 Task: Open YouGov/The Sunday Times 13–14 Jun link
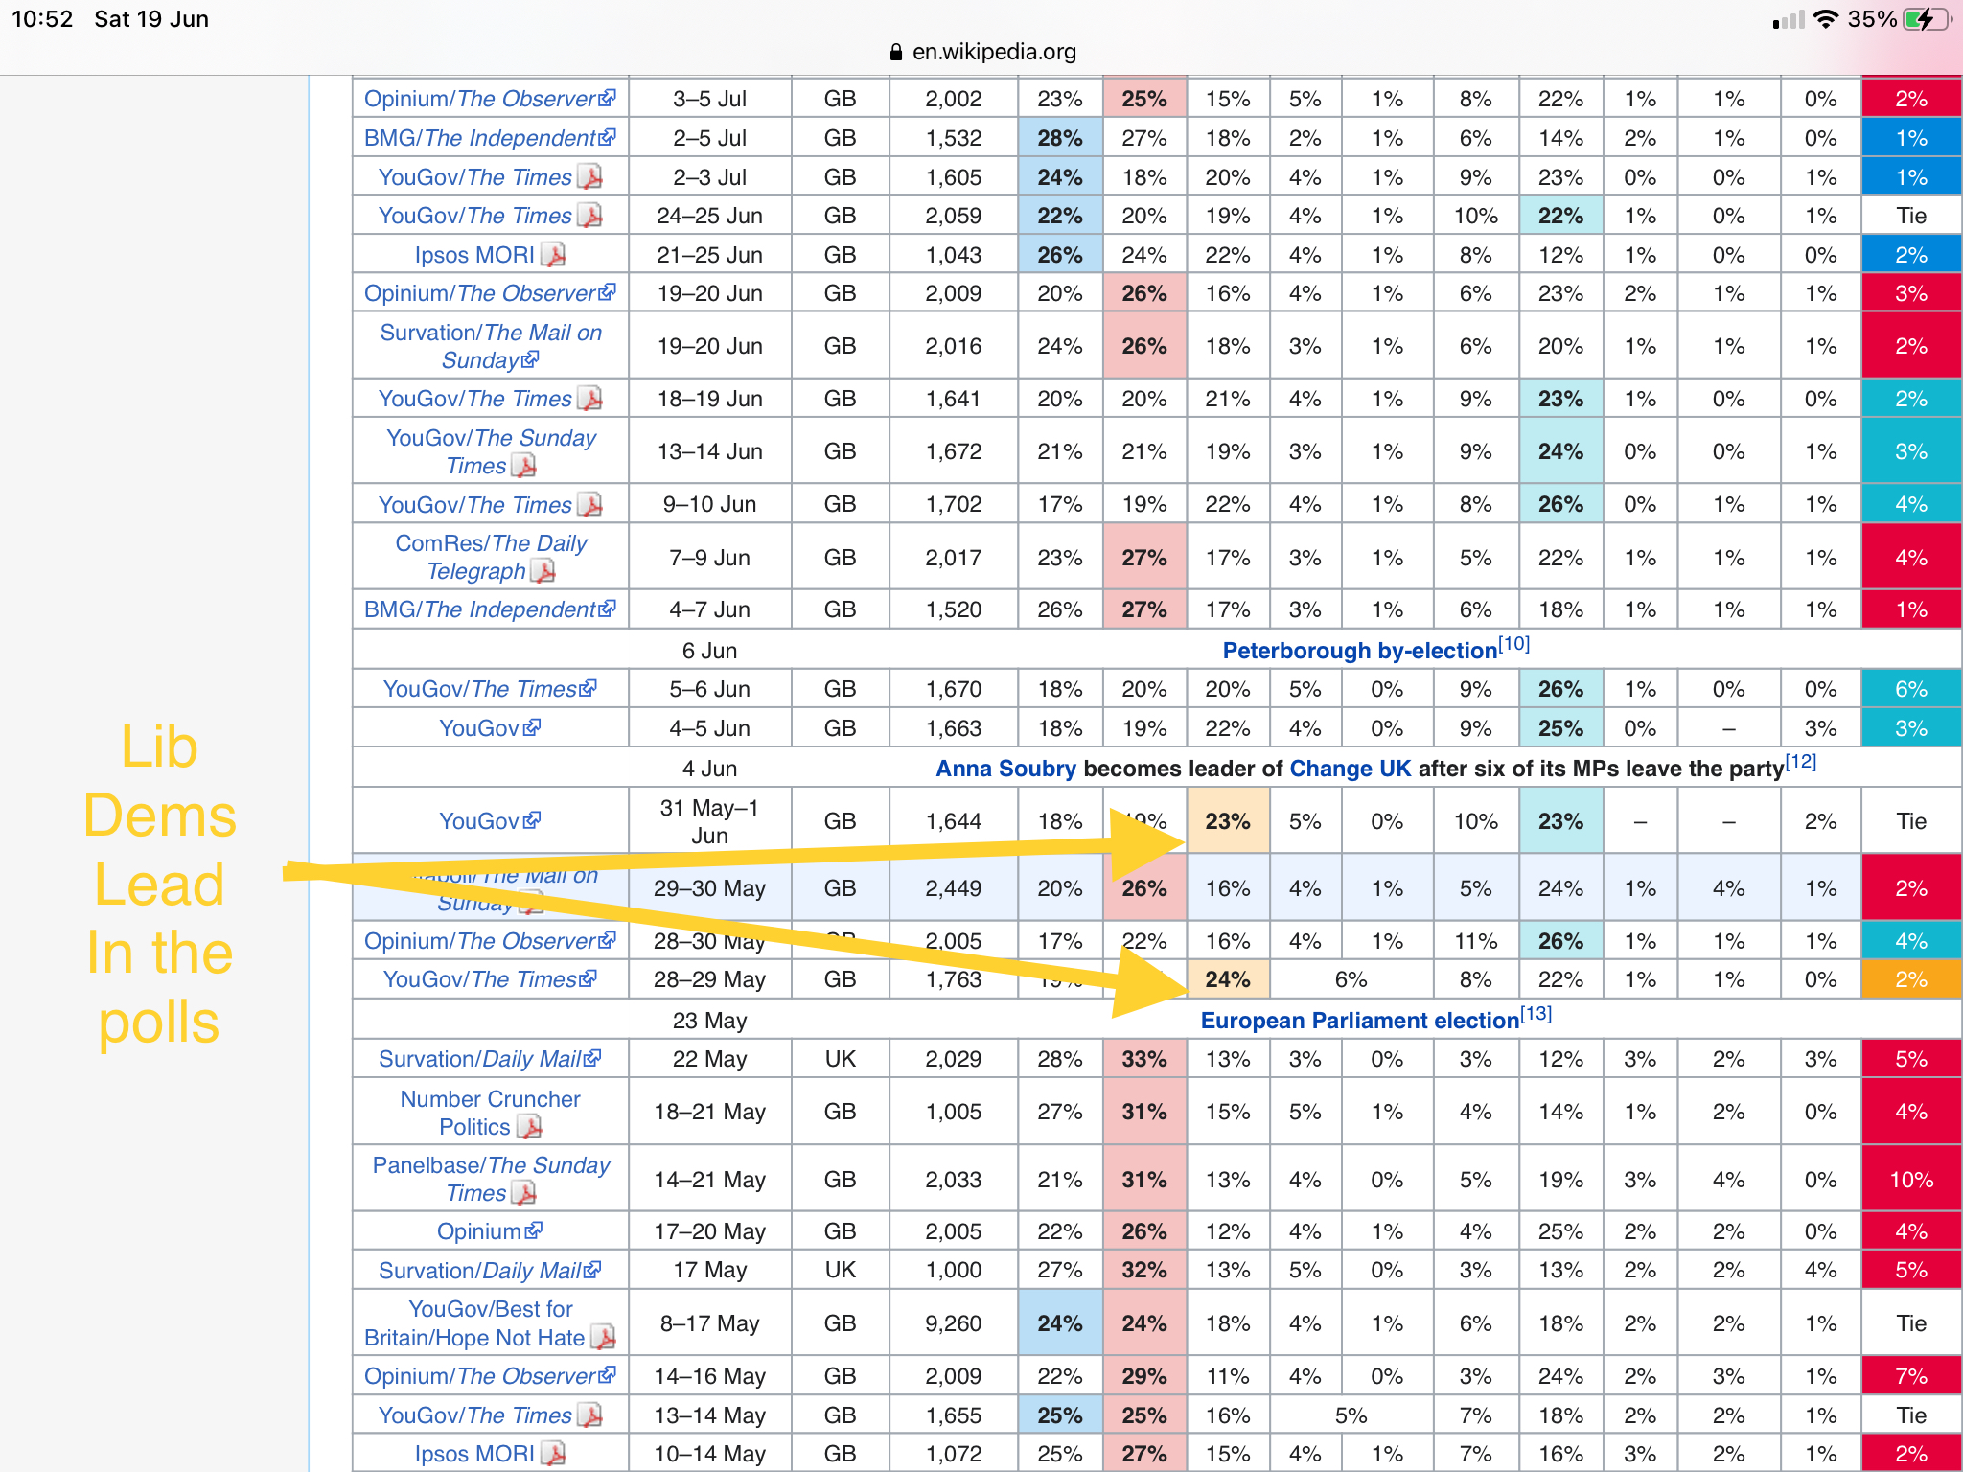491,451
